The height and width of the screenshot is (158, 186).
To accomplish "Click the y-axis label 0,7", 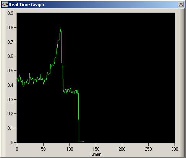I will (x=10, y=42).
